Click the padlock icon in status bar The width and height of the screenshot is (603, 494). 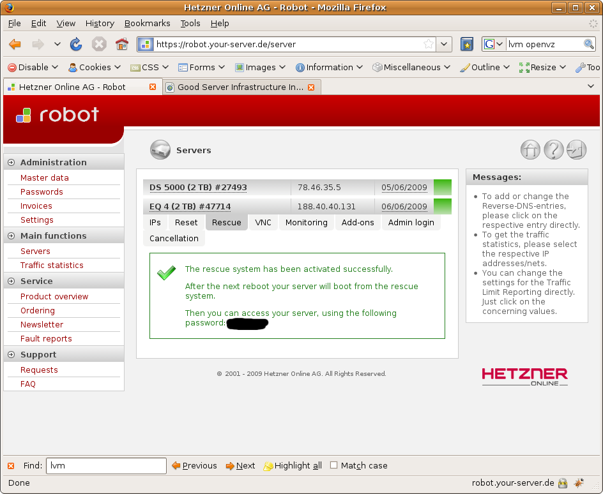click(563, 483)
